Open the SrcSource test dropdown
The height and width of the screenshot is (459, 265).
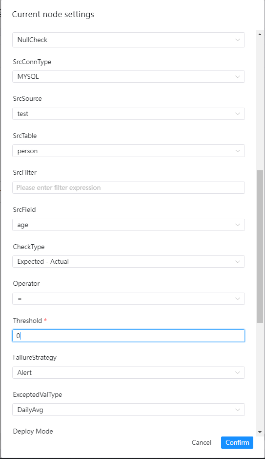(x=128, y=114)
